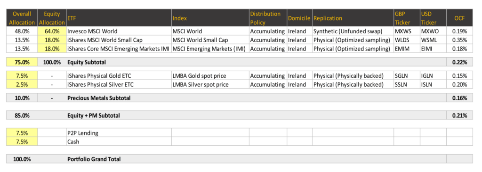Viewport: 482px width, 172px height.
Task: Select the EIMI ticker cell
Action: pyautogui.click(x=433, y=49)
